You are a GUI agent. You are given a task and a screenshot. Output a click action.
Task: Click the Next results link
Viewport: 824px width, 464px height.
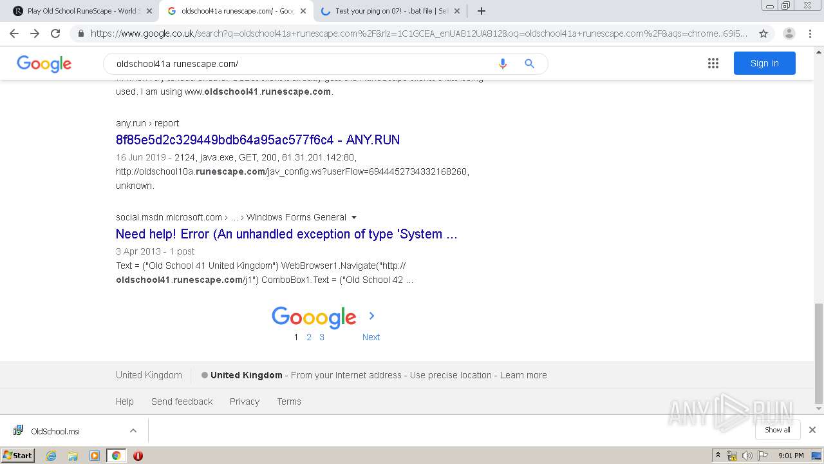(x=371, y=337)
